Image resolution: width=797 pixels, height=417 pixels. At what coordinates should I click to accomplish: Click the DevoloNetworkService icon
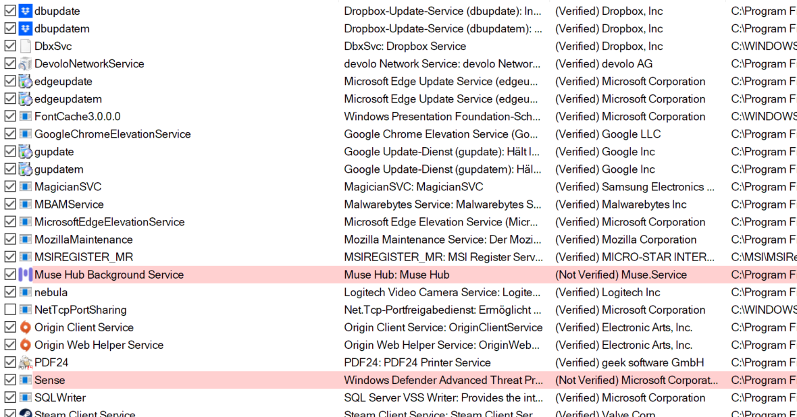[26, 64]
